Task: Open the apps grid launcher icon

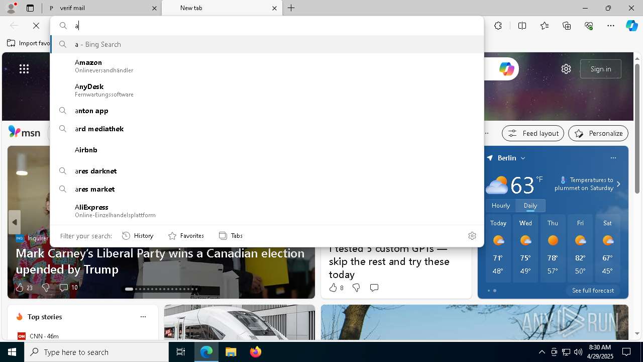Action: click(x=24, y=69)
